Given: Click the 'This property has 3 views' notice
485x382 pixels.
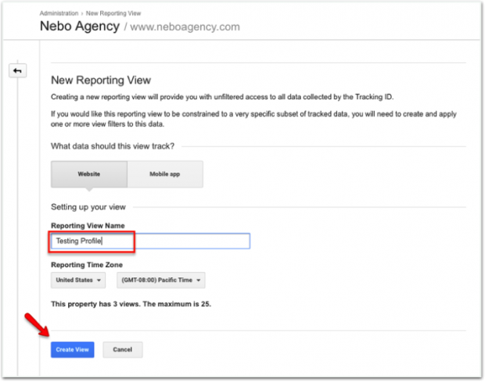Looking at the screenshot, I should tap(131, 303).
